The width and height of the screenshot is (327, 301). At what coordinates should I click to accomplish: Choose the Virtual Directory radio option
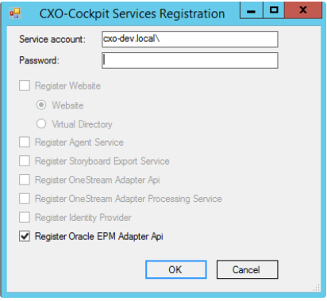pyautogui.click(x=41, y=124)
